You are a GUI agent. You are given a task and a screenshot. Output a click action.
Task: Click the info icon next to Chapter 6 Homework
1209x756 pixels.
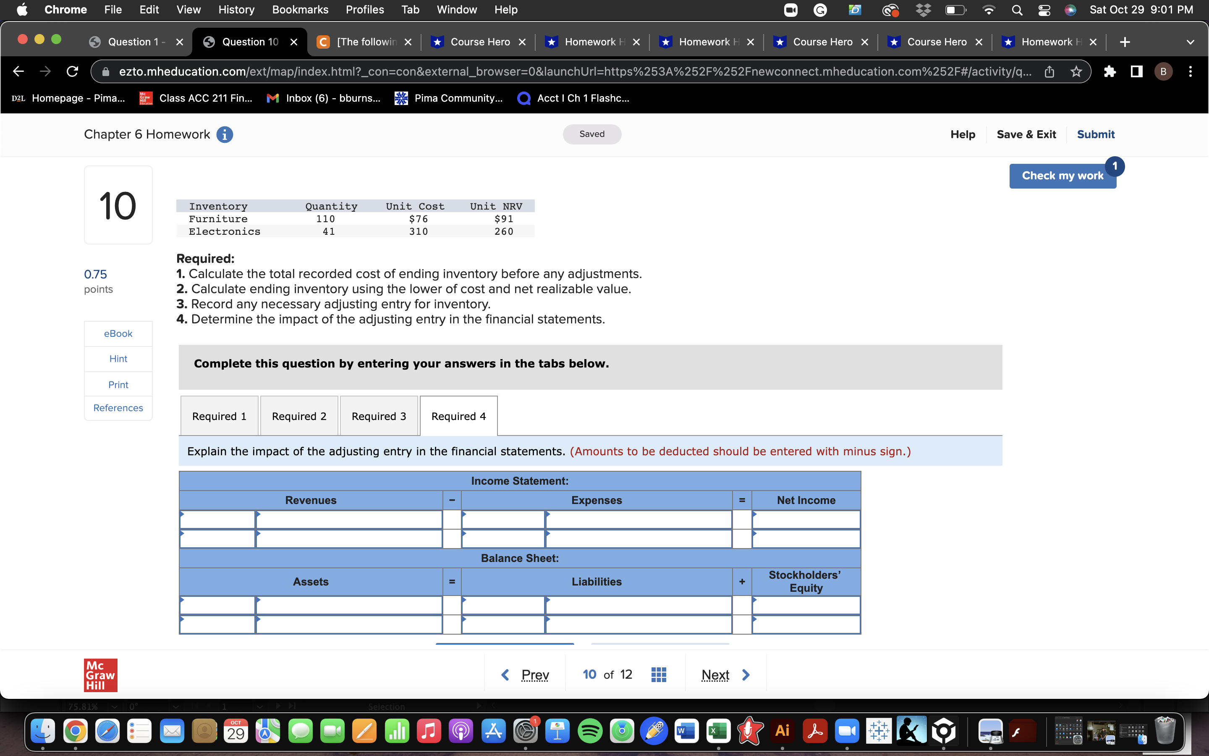pyautogui.click(x=225, y=134)
